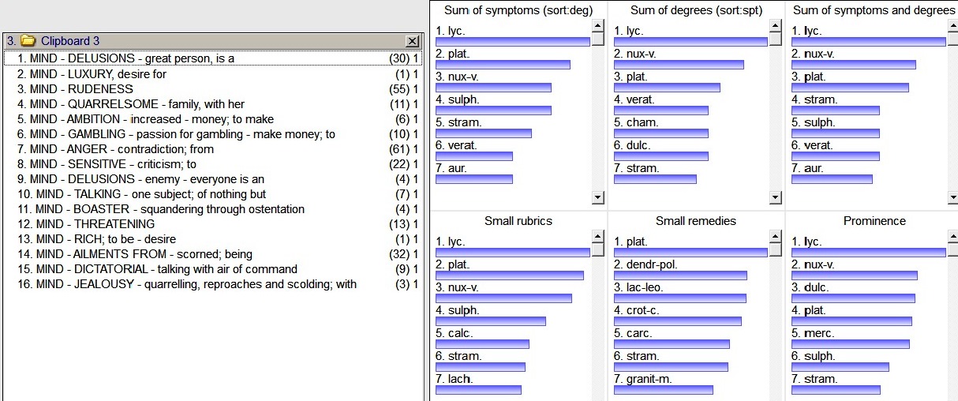958x401 pixels.
Task: Click the scrollbar track in Sum of degrees
Action: (774, 118)
